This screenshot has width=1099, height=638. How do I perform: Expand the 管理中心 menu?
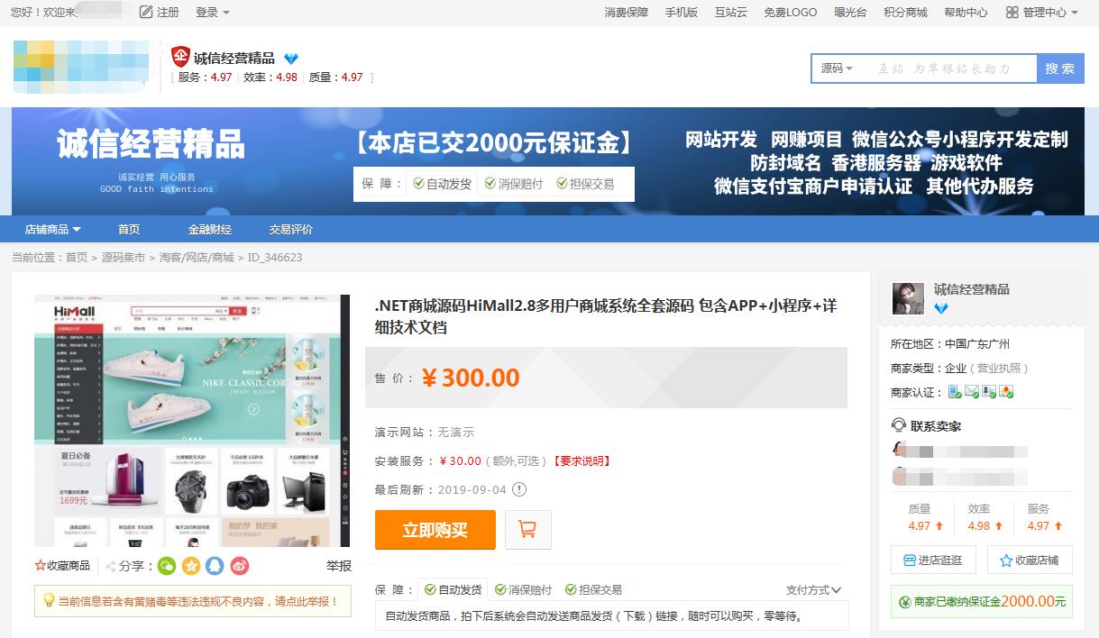pos(1042,13)
